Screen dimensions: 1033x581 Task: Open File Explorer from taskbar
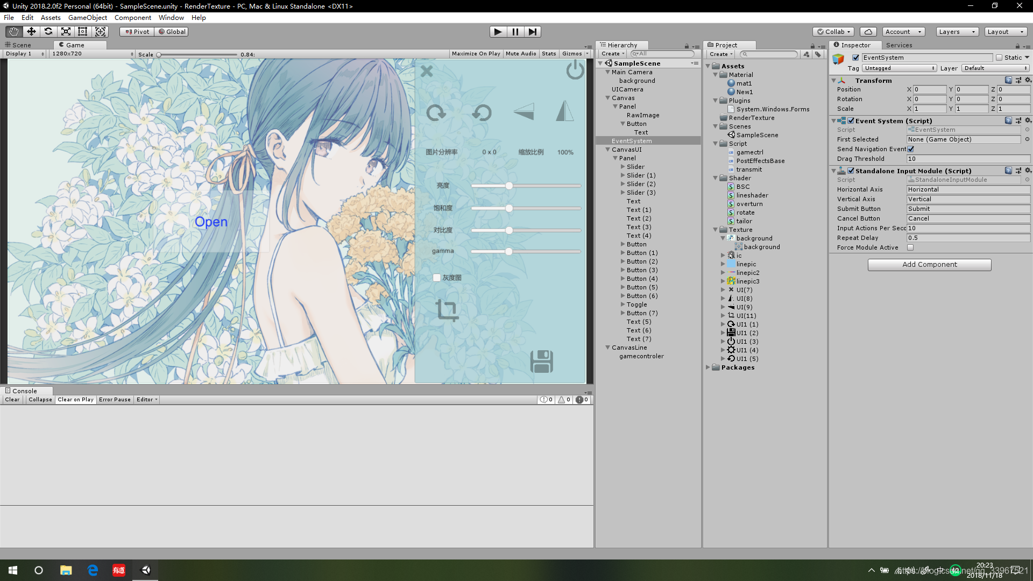coord(66,570)
